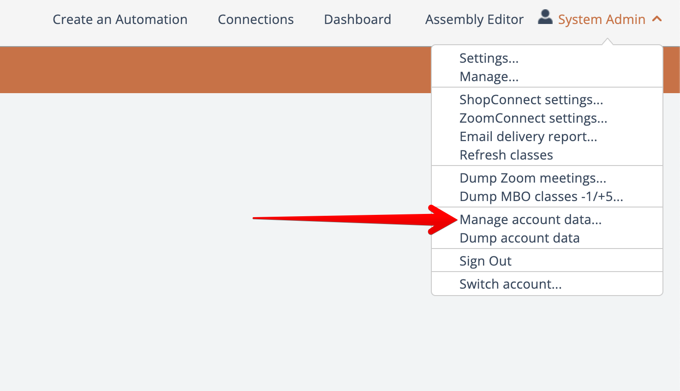Select Dump account data
Image resolution: width=680 pixels, height=391 pixels.
[519, 238]
